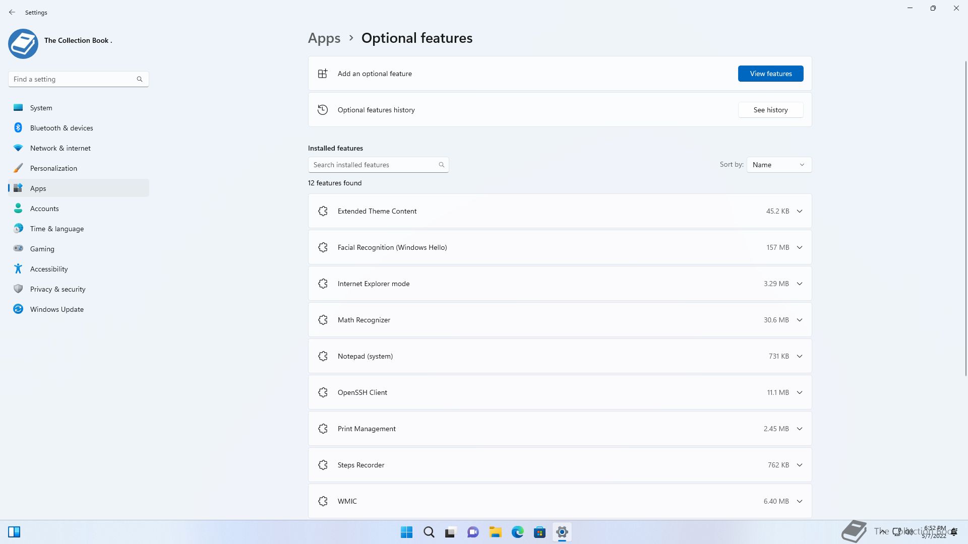Click the magnifier in Find a setting
The image size is (968, 544).
[x=140, y=79]
